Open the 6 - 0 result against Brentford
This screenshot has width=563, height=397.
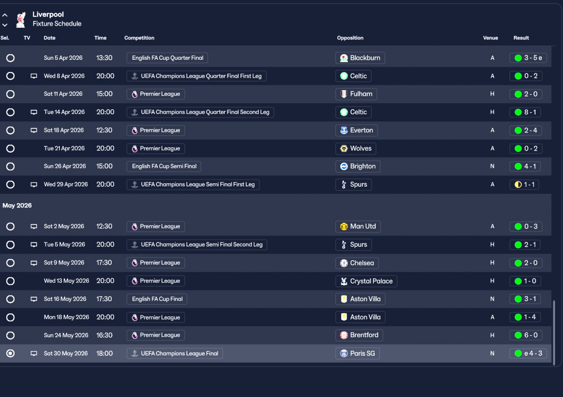click(x=526, y=335)
